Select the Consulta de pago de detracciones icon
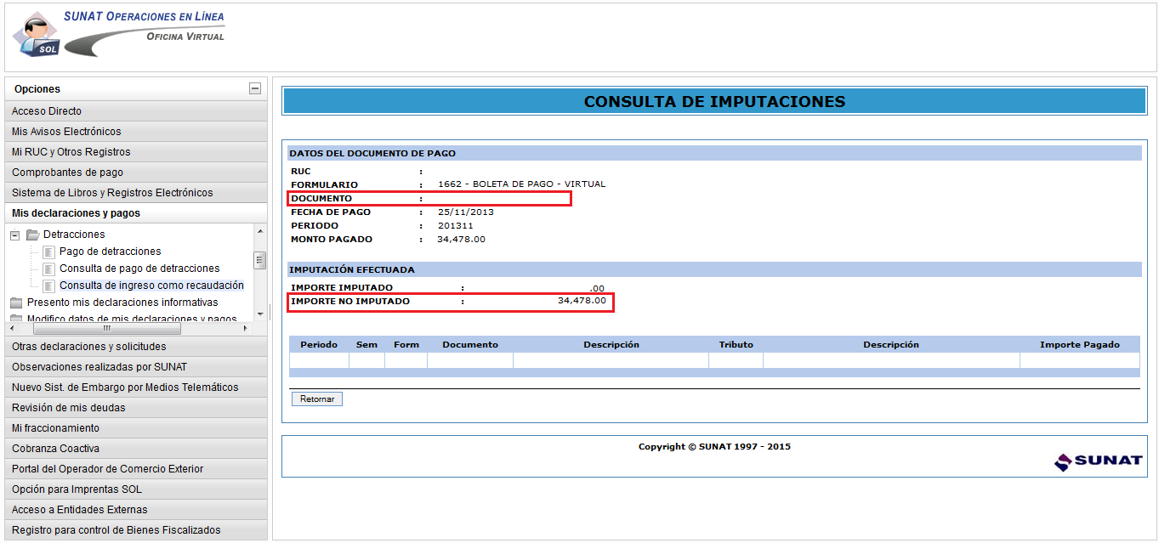The height and width of the screenshot is (543, 1159). (49, 269)
